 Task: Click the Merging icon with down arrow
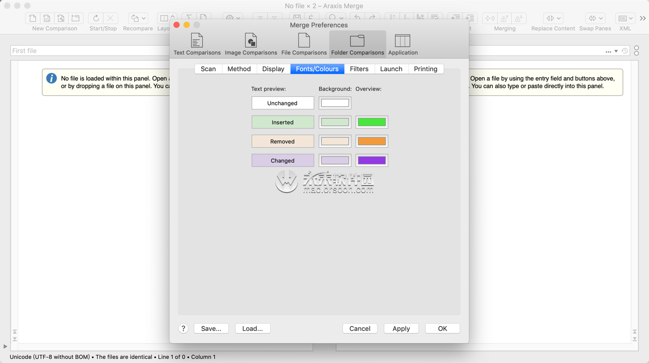[518, 18]
